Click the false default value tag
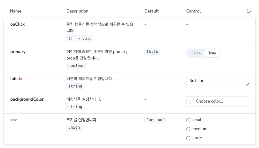The image size is (259, 148). pos(152,51)
